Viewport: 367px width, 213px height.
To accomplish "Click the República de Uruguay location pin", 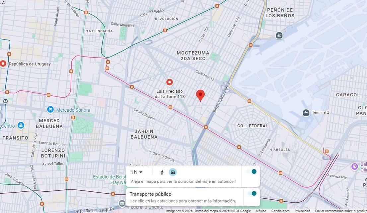I will point(3,64).
